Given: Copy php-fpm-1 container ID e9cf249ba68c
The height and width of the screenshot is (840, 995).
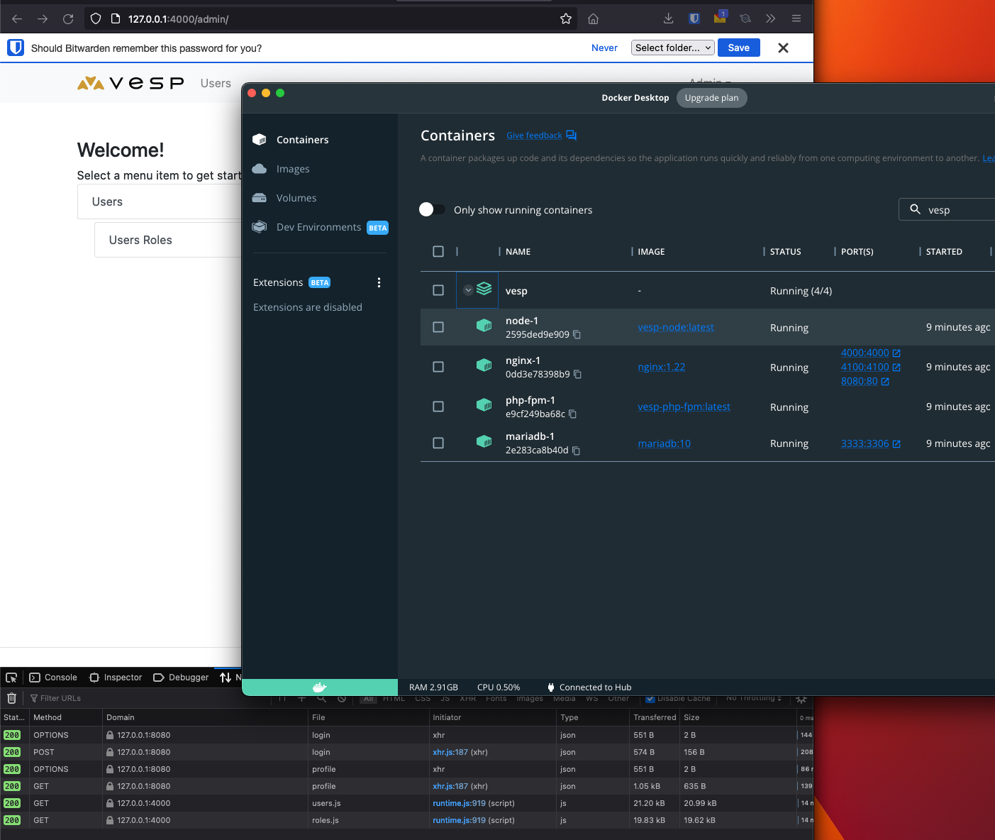Looking at the screenshot, I should 572,414.
